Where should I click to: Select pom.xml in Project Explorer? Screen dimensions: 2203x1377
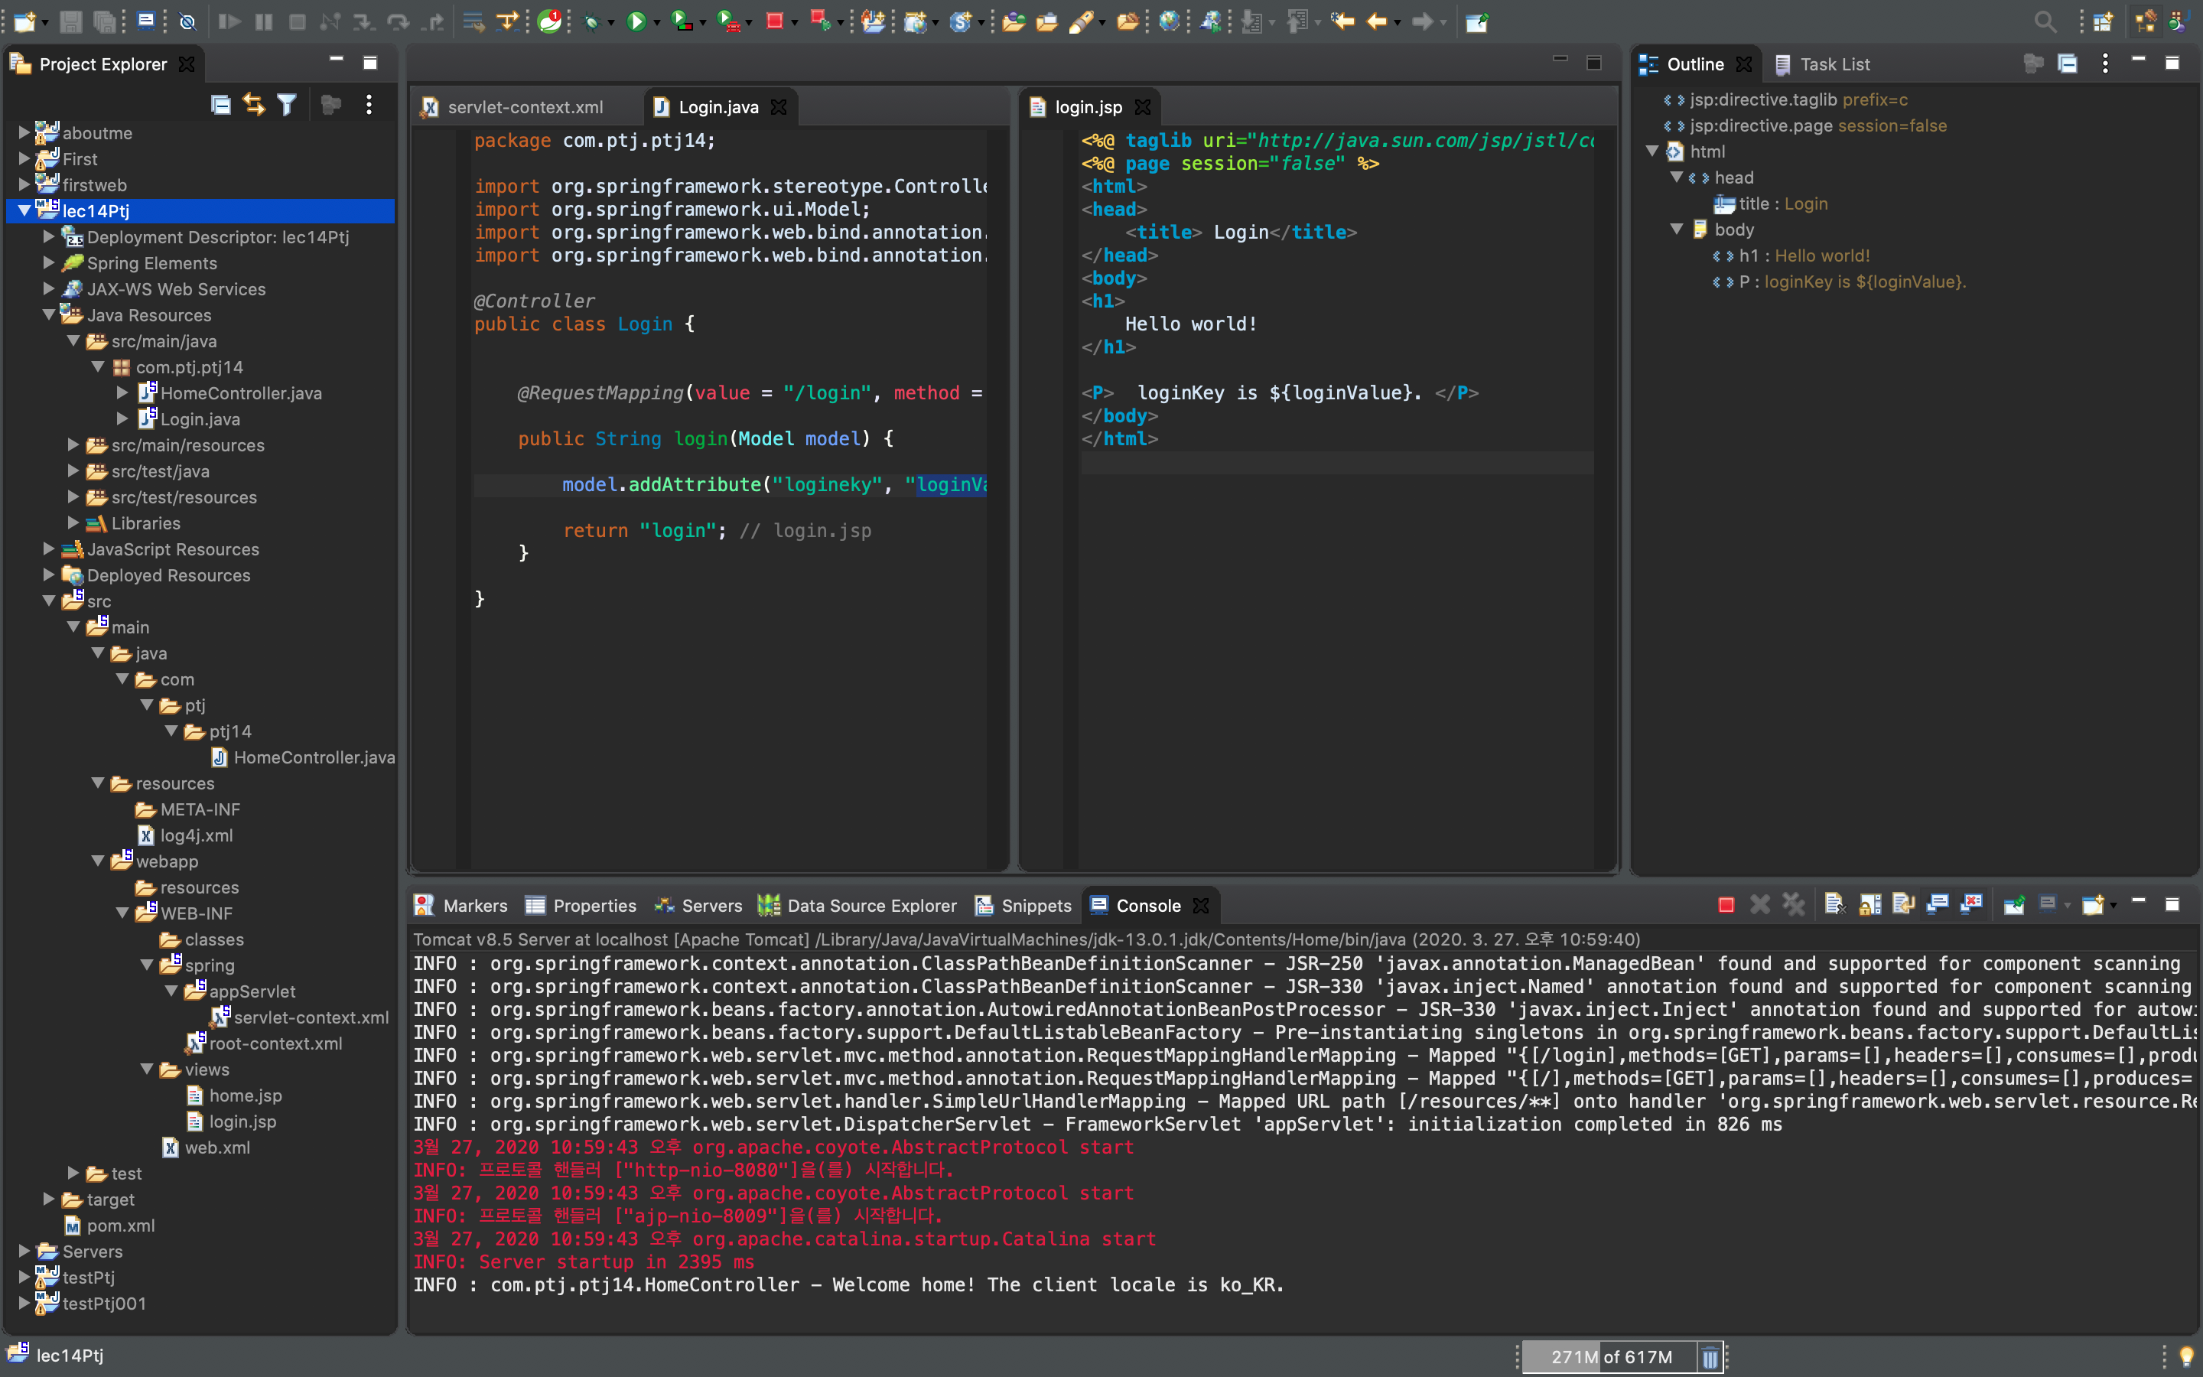[120, 1225]
